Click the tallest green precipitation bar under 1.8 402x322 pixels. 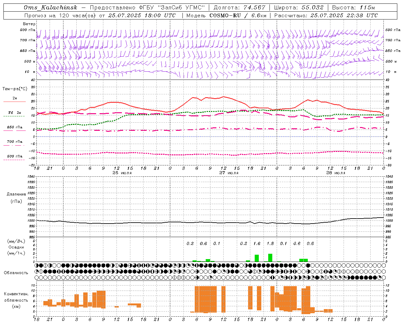[x=270, y=258]
